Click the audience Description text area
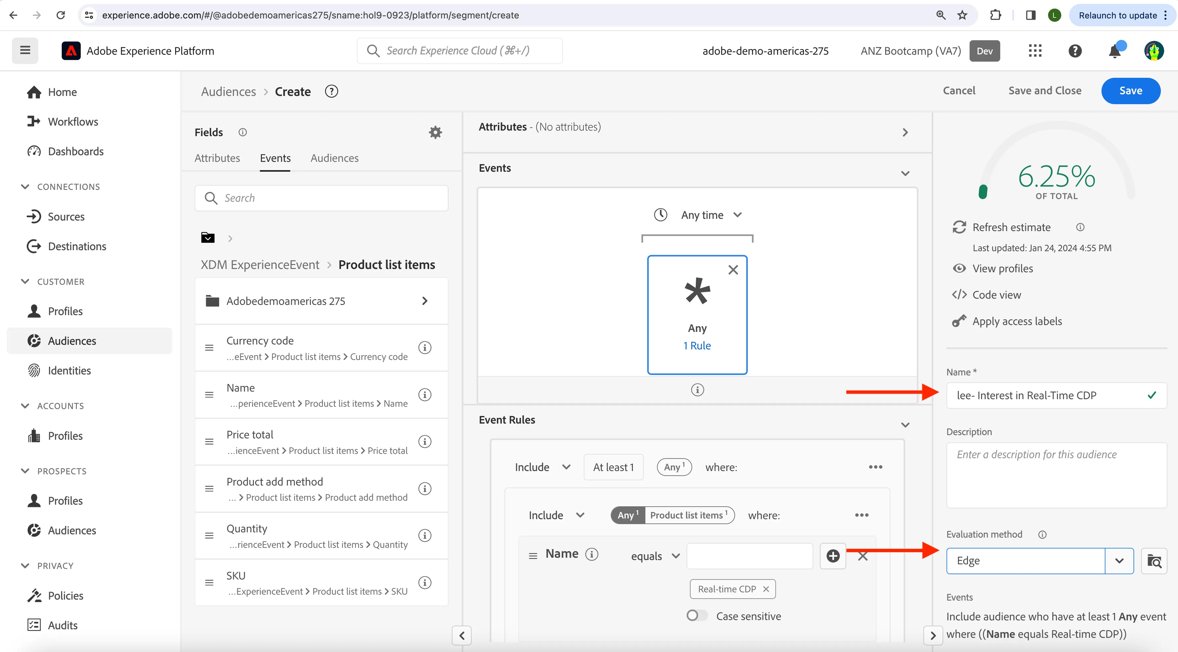This screenshot has width=1178, height=652. pyautogui.click(x=1056, y=476)
